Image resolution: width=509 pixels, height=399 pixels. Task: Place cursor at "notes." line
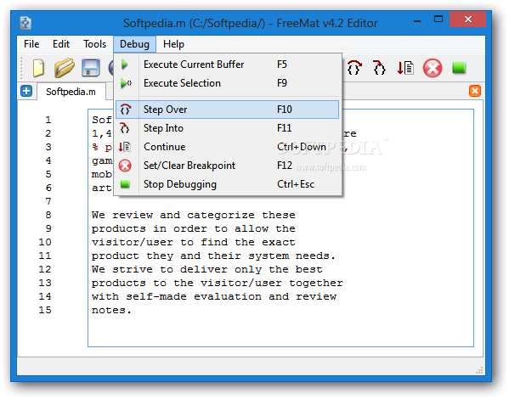point(111,310)
